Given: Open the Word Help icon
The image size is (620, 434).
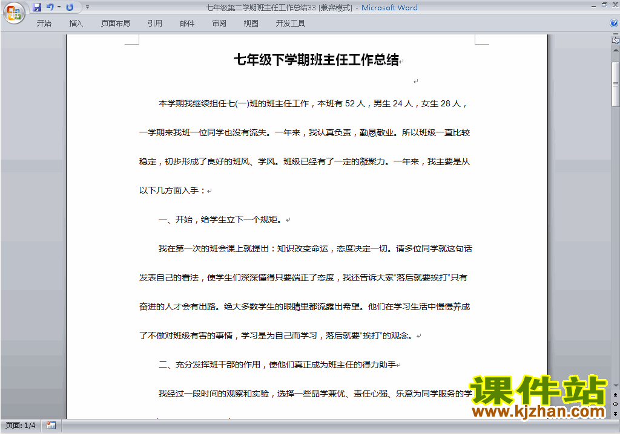Looking at the screenshot, I should pyautogui.click(x=614, y=24).
